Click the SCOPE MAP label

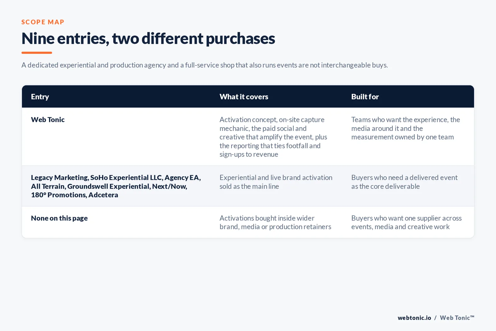43,22
